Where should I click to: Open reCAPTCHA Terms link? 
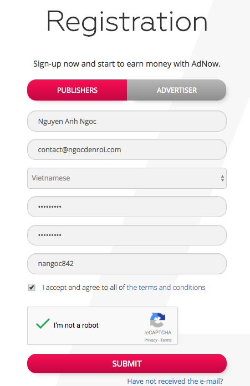[166, 340]
